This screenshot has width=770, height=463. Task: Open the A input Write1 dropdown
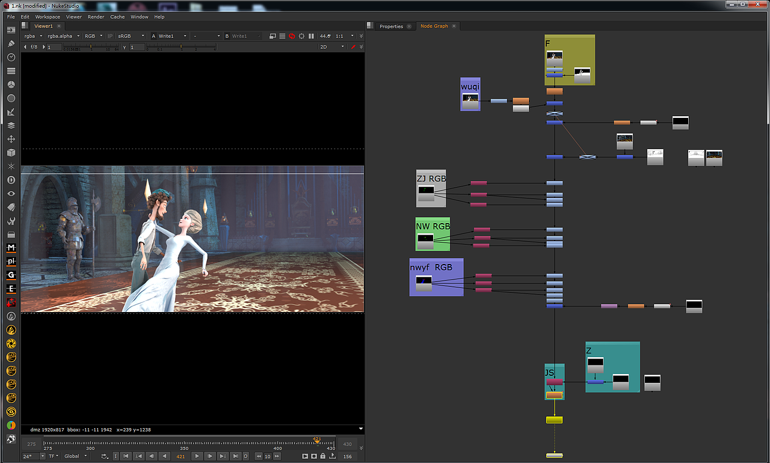pyautogui.click(x=173, y=36)
